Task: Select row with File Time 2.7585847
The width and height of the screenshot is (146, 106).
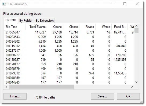Action: [x=69, y=32]
